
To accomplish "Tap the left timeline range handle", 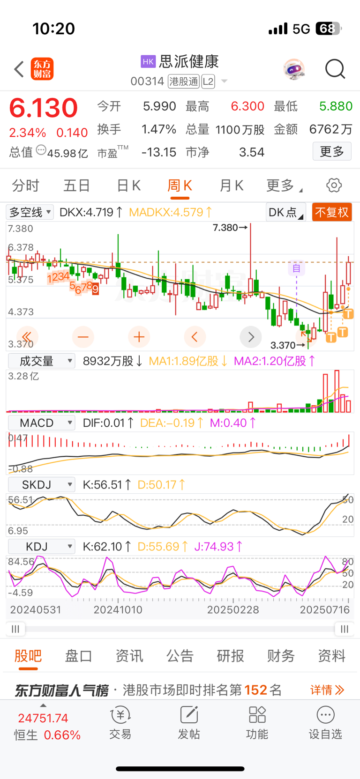I will coord(15,629).
